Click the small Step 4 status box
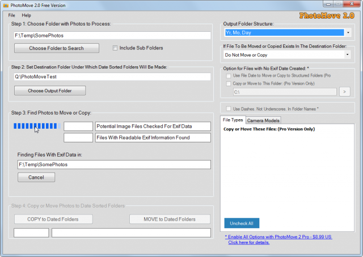Viewport: 363px width, 257px height. [x=31, y=233]
